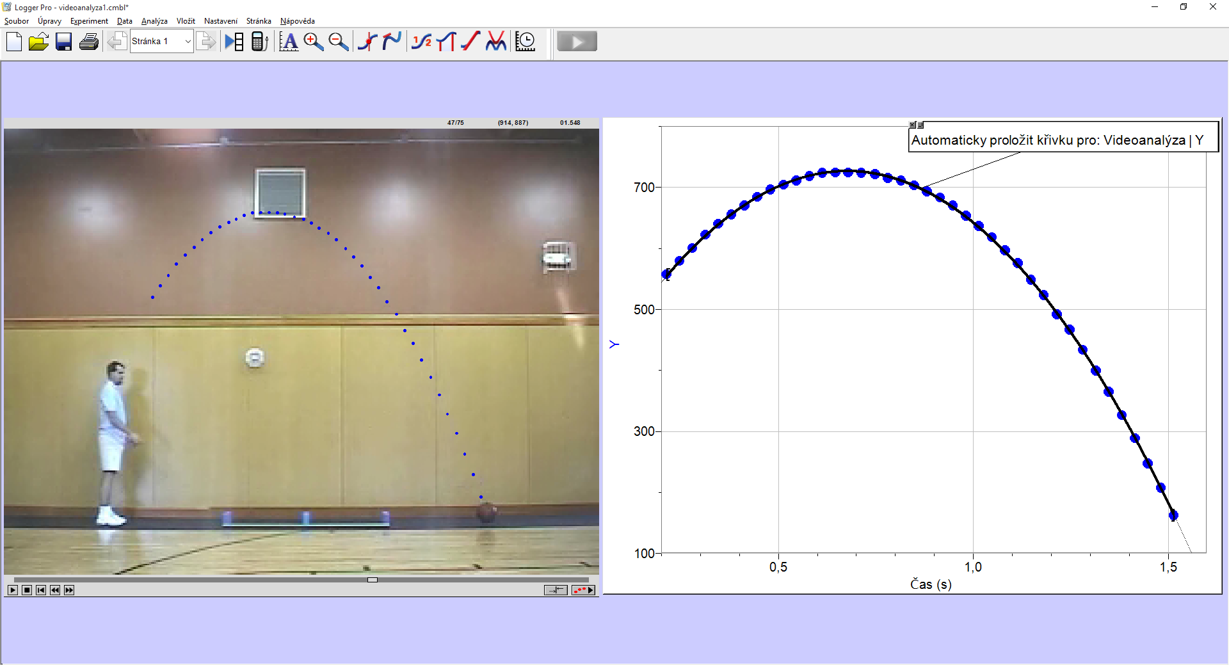Print the page with the printer icon
The image size is (1229, 665).
point(89,42)
